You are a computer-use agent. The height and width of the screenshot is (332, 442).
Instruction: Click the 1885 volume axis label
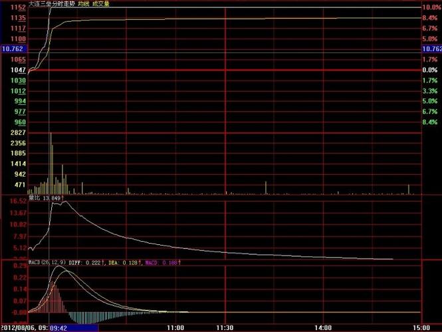click(x=18, y=153)
